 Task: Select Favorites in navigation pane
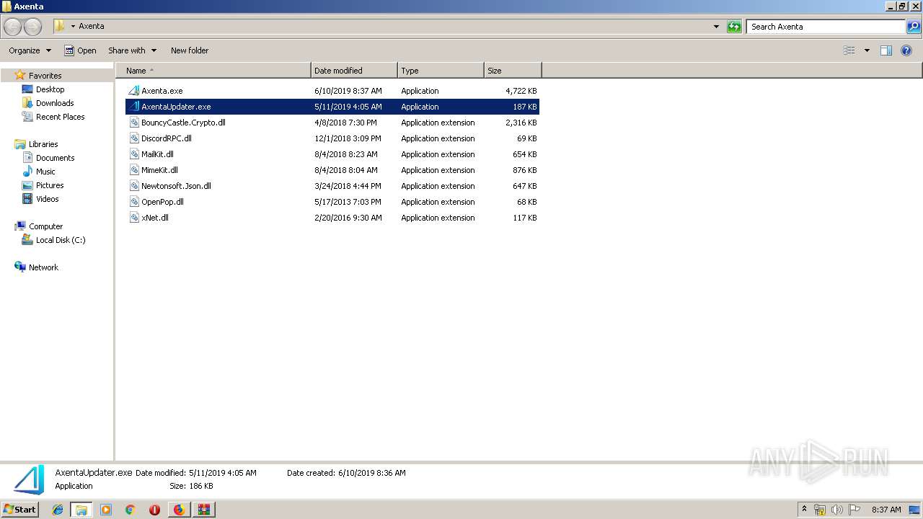point(45,76)
